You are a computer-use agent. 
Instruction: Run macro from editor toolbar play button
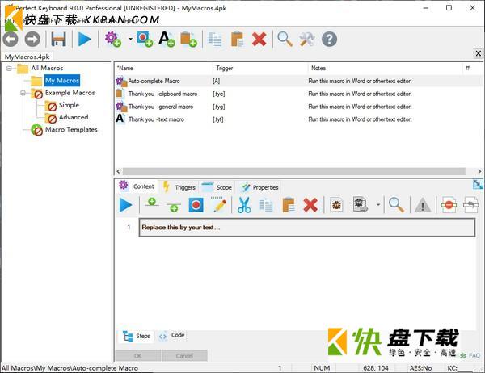tap(125, 205)
